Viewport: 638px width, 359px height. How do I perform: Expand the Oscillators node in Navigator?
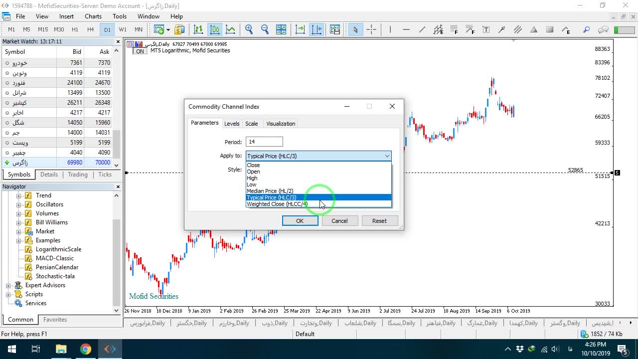click(19, 204)
